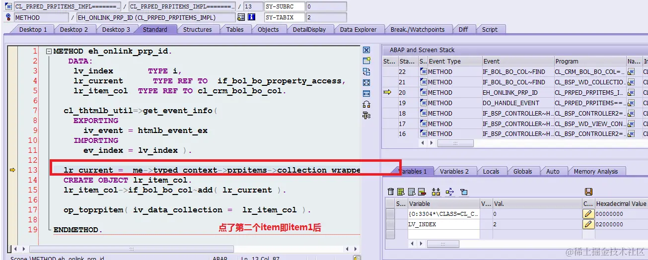
Task: Click the yellow sort-blocks icon in Variables toolbar
Action: (x=436, y=192)
